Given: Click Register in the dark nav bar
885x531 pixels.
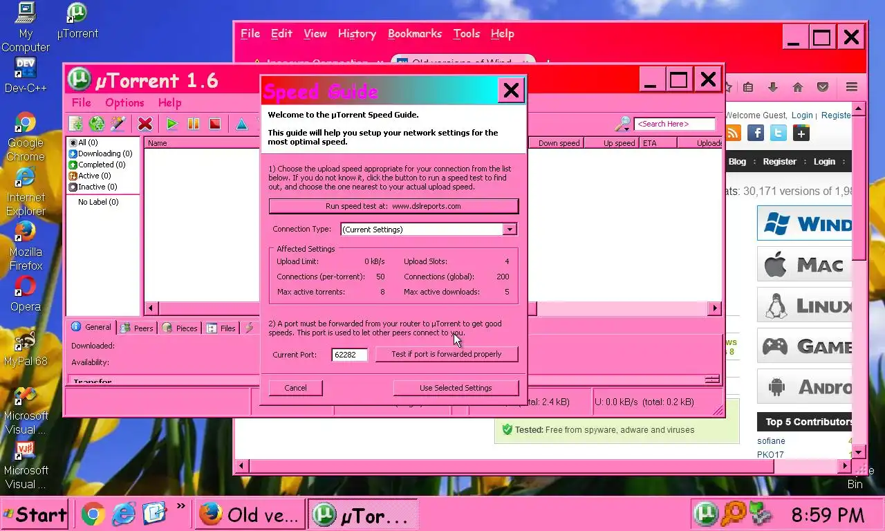Looking at the screenshot, I should (x=780, y=161).
